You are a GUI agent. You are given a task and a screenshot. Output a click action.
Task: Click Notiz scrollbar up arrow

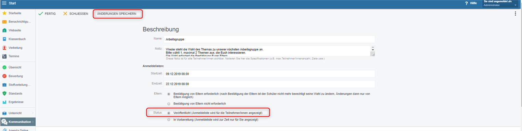(373, 48)
